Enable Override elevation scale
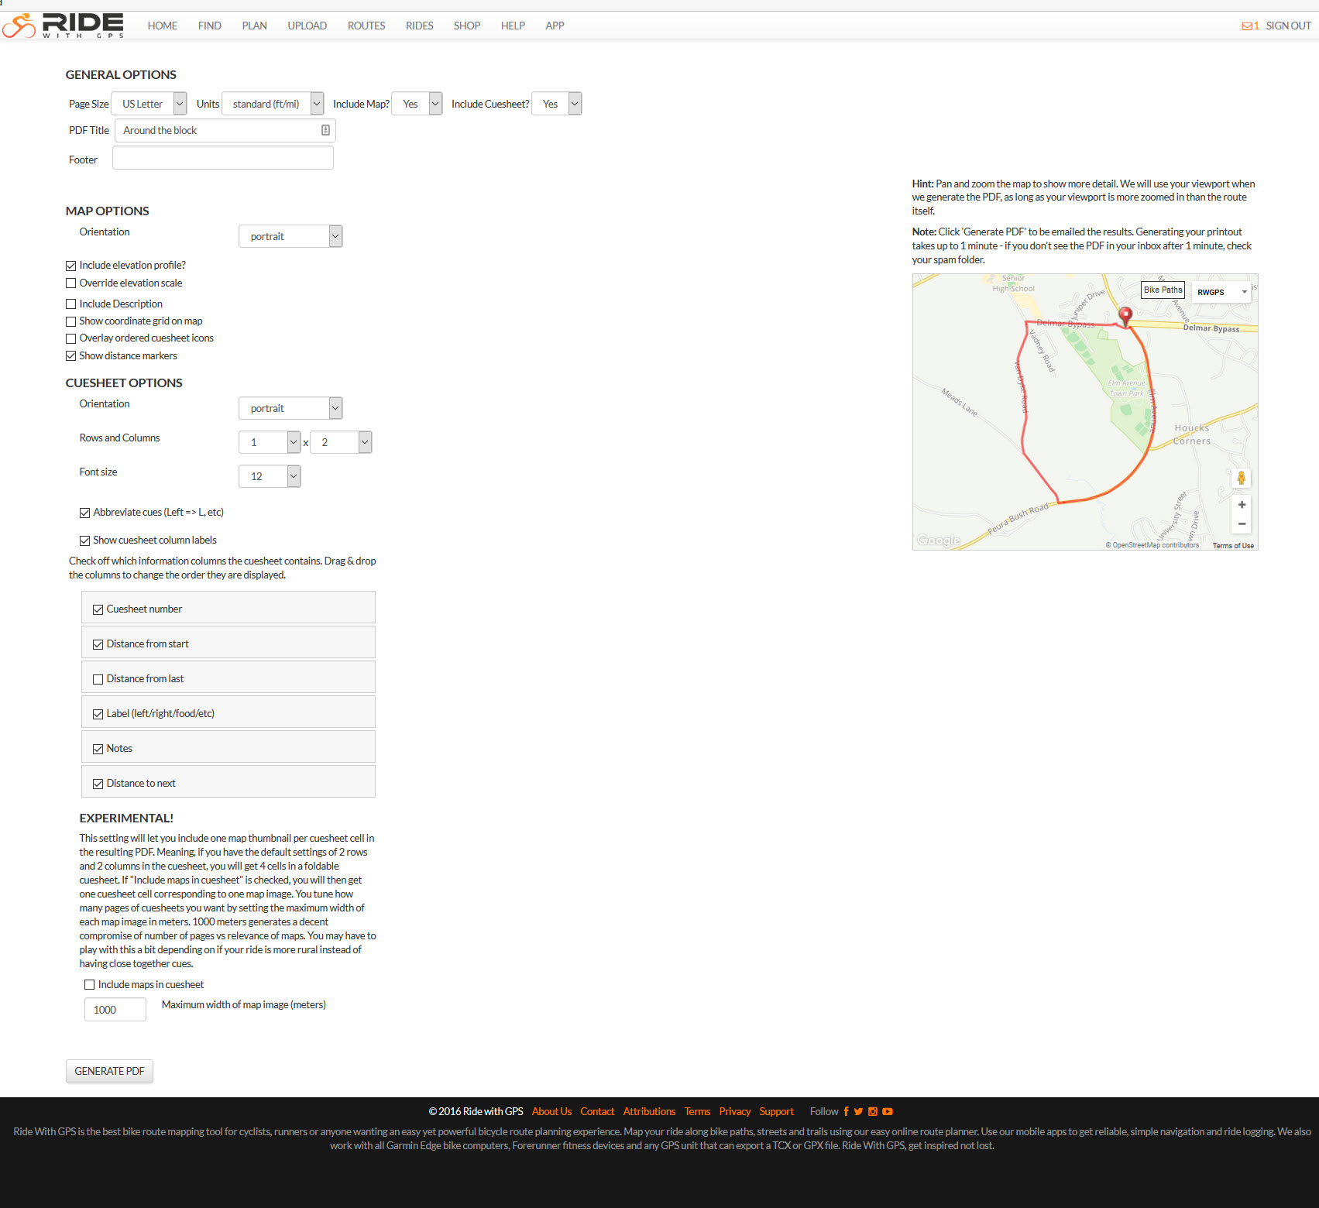The image size is (1319, 1208). tap(71, 283)
